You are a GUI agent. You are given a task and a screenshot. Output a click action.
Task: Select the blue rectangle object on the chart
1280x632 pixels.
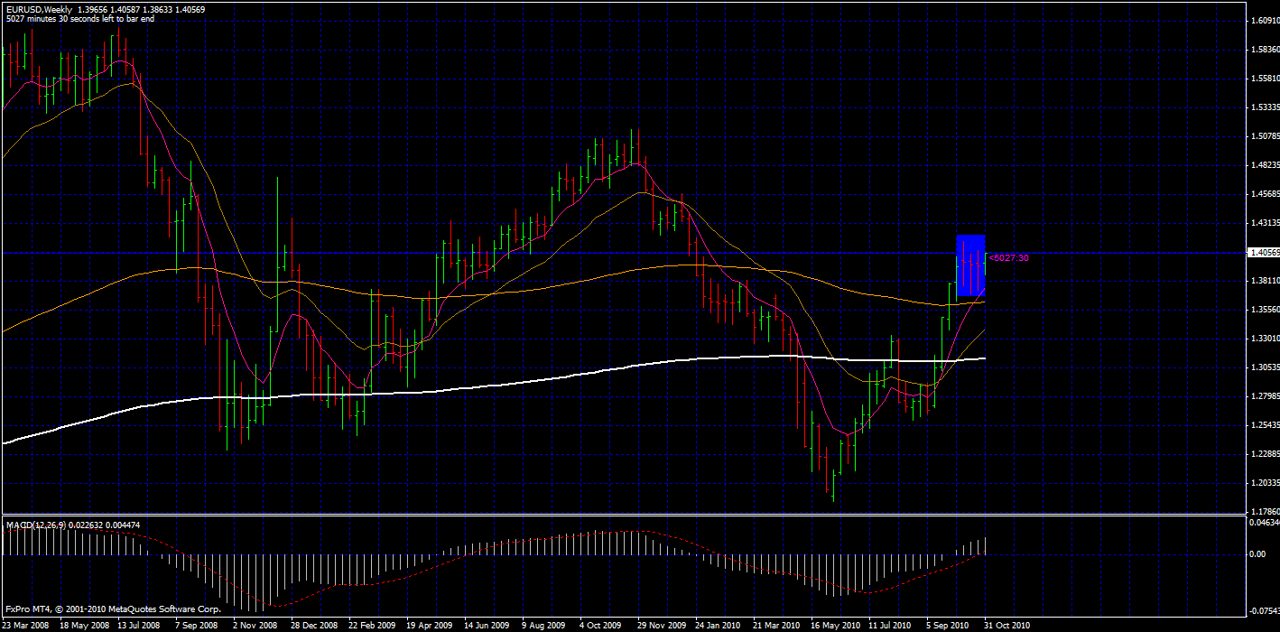point(970,265)
